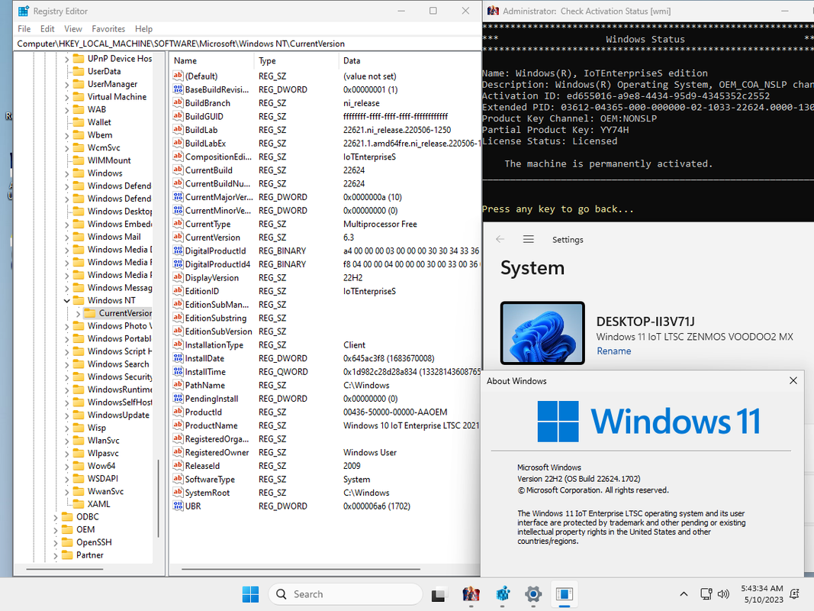Open the Favorites menu in Registry Editor
The image size is (814, 611).
[108, 29]
